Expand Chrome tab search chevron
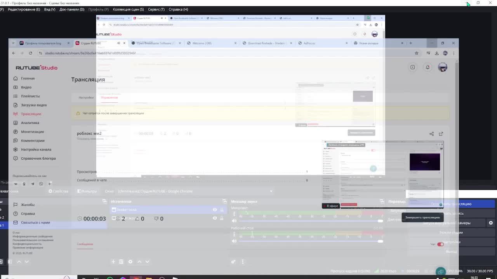 [13, 43]
